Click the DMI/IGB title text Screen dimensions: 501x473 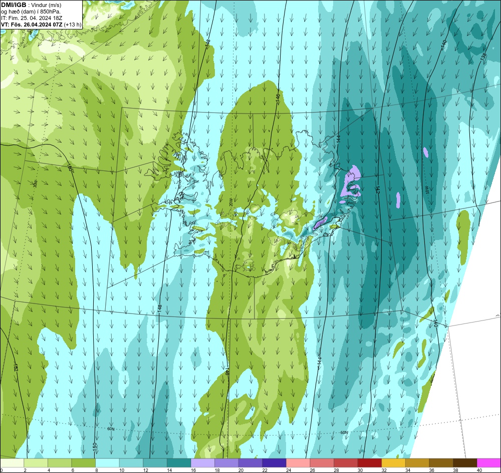coord(14,5)
